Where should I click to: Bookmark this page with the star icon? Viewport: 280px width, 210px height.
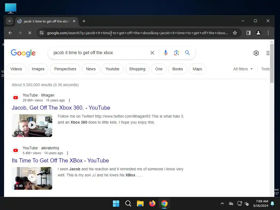pos(235,33)
